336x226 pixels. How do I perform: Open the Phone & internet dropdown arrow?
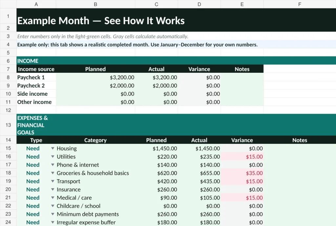(53, 165)
